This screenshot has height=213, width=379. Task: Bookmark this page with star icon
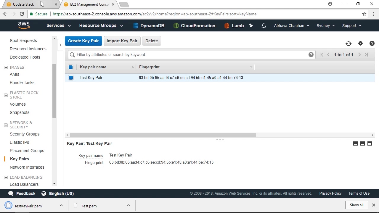click(364, 14)
